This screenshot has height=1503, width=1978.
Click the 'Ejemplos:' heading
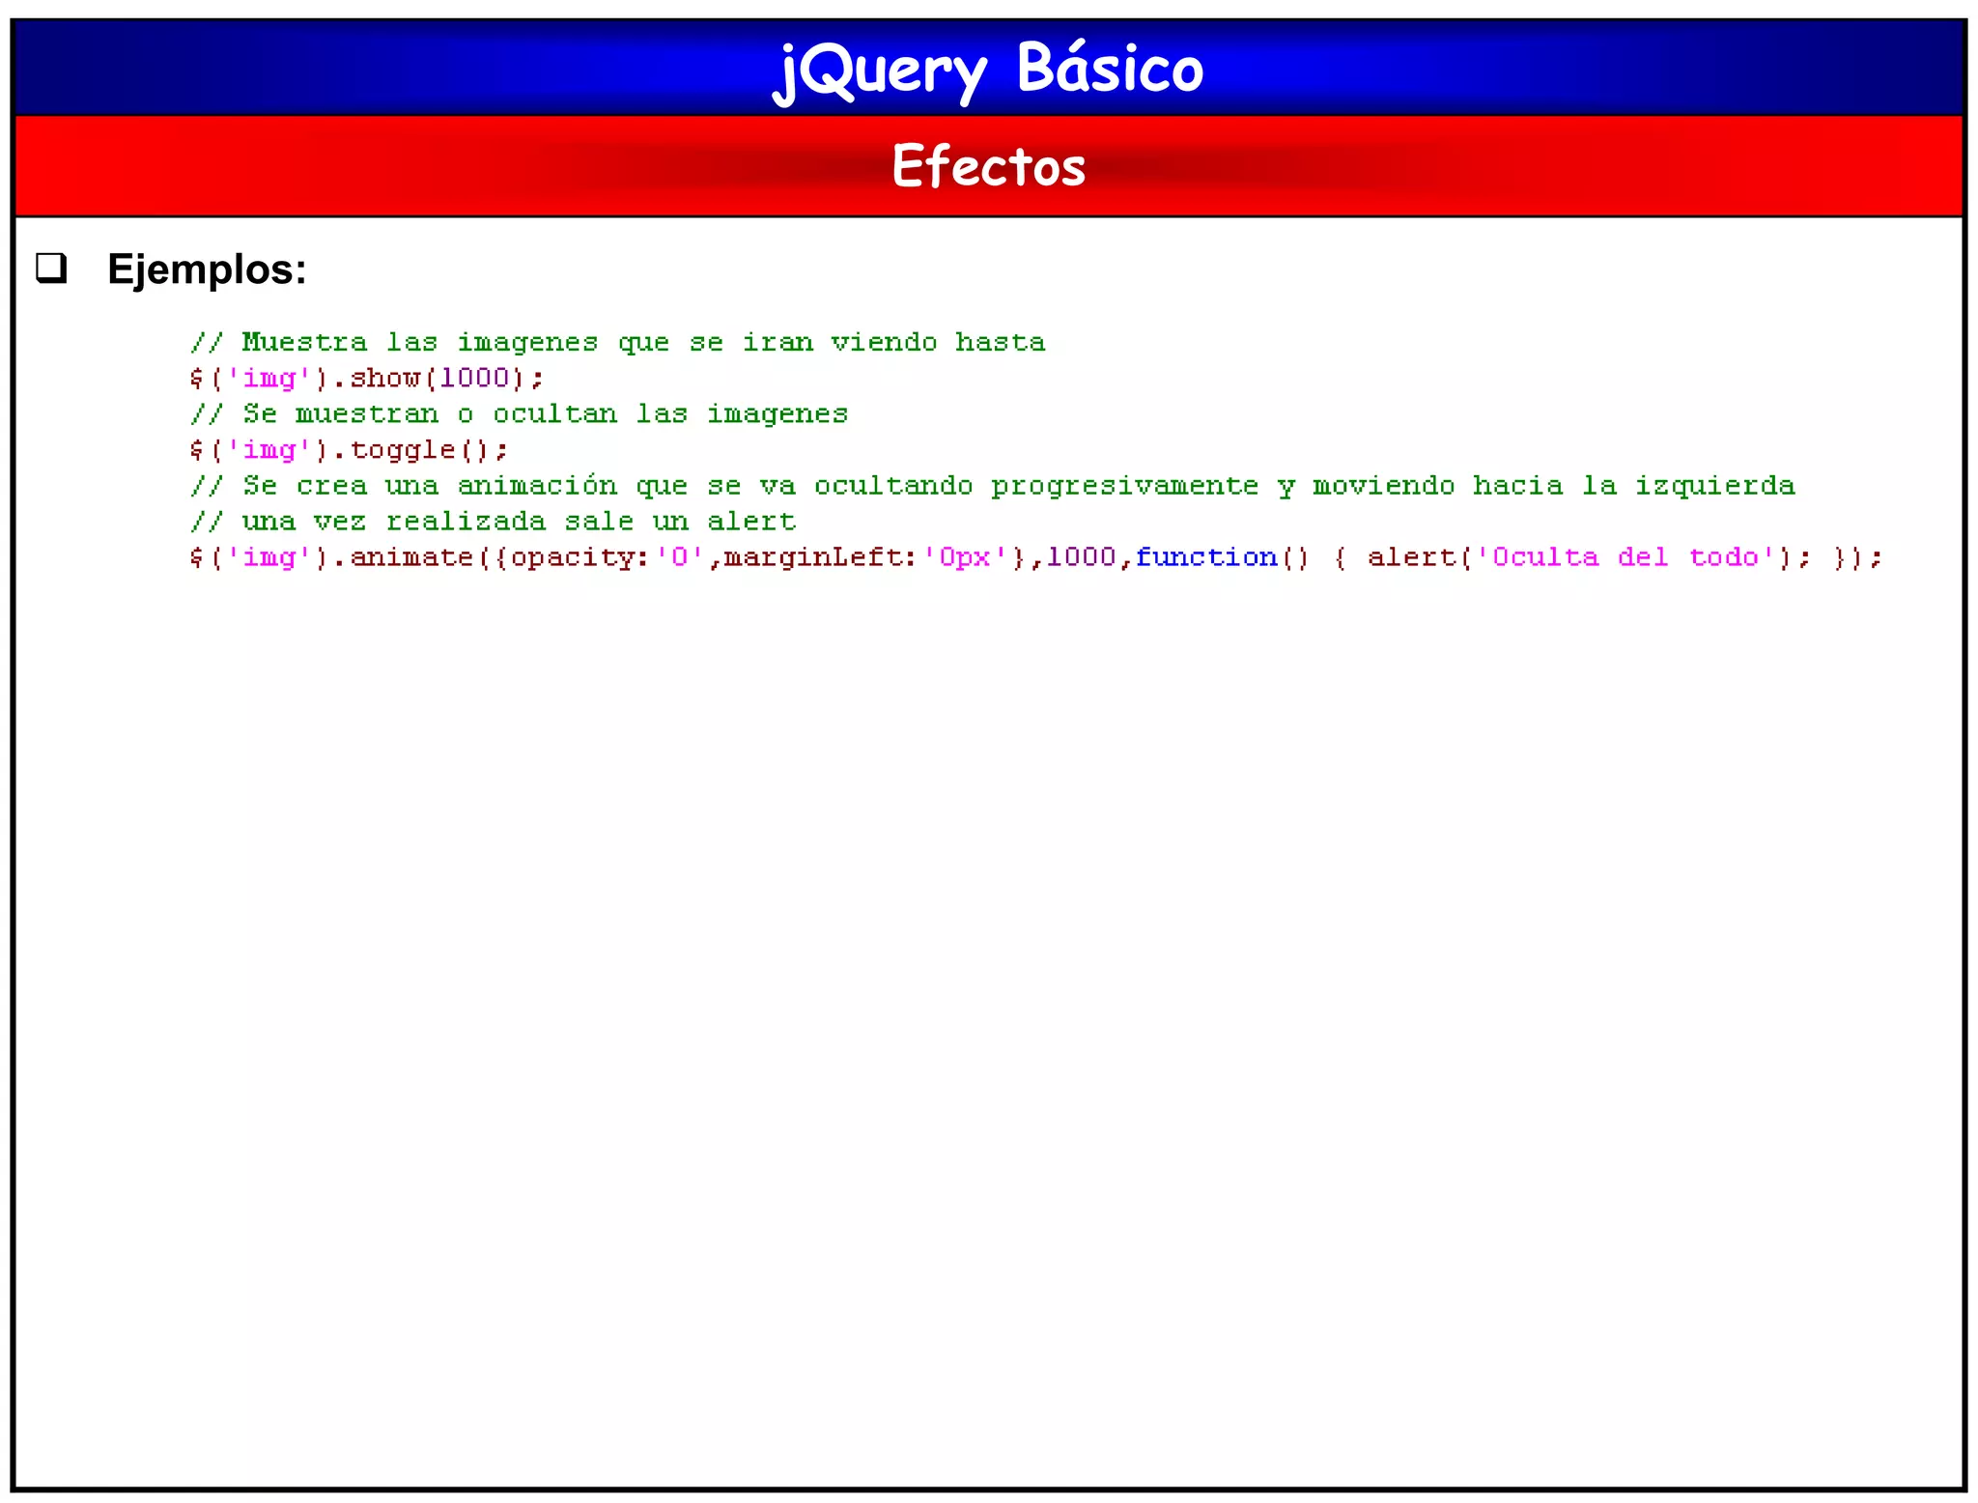pyautogui.click(x=207, y=269)
